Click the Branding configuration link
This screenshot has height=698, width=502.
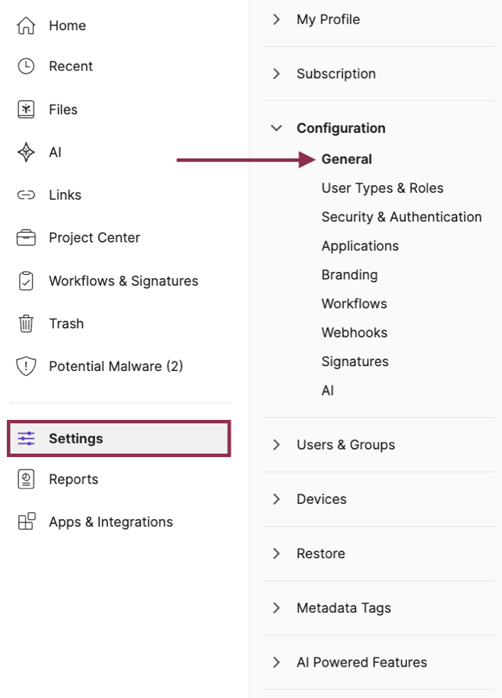pyautogui.click(x=349, y=275)
